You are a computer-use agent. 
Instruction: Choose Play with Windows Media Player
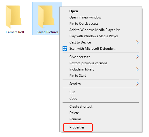click(94, 36)
